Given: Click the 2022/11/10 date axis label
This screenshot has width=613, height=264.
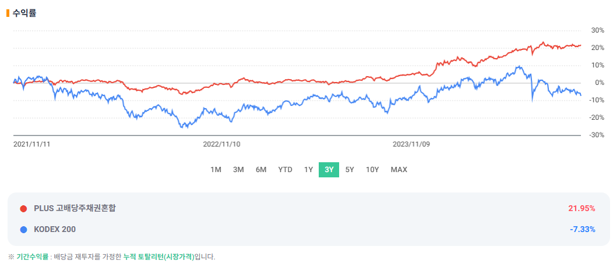Looking at the screenshot, I should (x=221, y=144).
